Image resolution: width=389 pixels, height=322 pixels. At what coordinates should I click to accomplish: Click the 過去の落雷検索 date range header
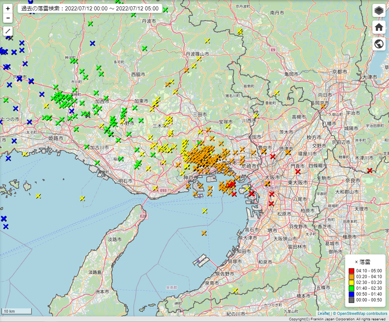90,9
